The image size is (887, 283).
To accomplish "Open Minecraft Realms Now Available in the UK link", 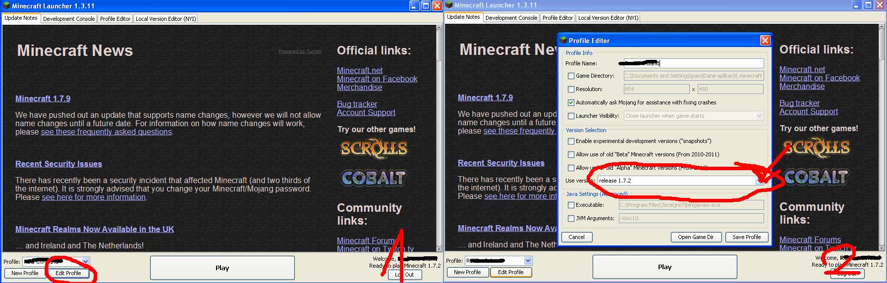I will [95, 229].
